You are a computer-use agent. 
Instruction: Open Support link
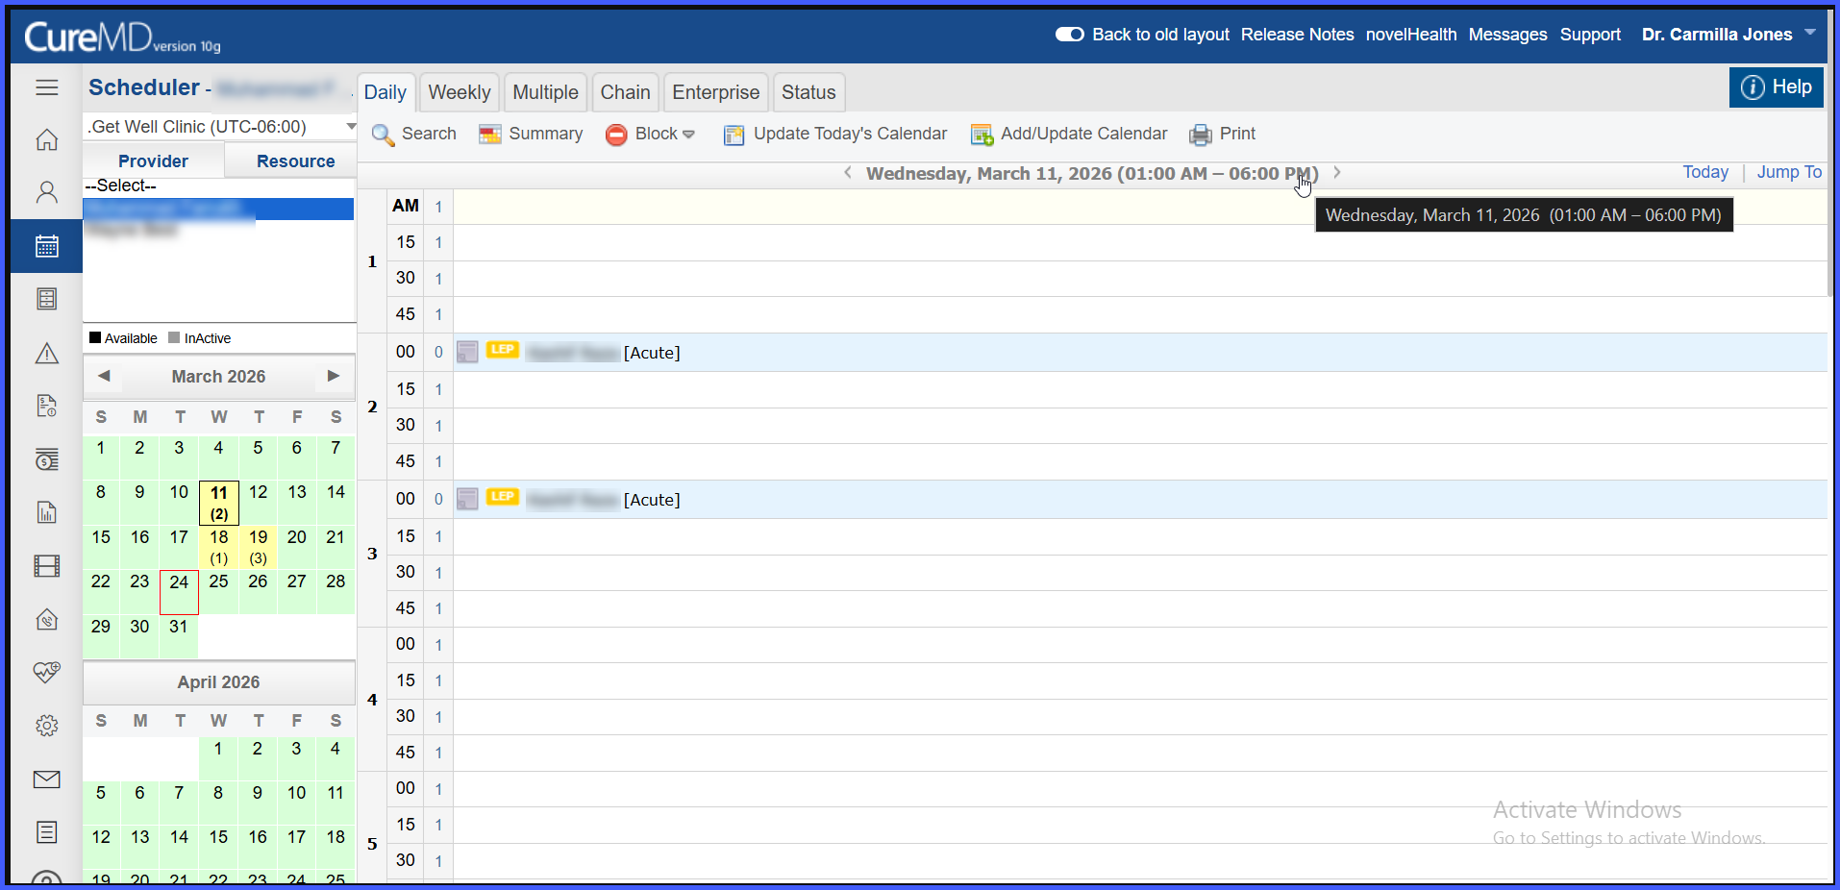1590,35
